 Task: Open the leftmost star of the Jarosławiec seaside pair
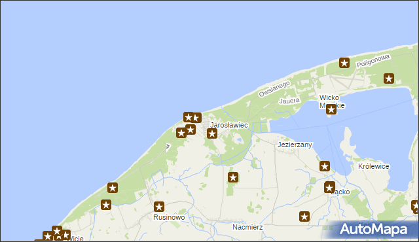coord(189,117)
